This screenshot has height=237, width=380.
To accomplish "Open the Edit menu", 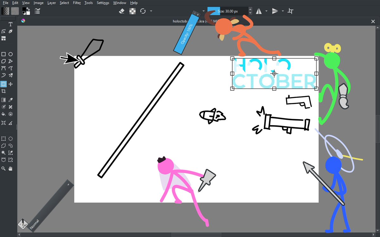I will point(15,3).
